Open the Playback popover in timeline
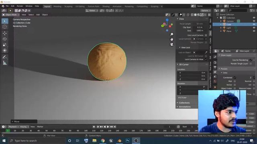Screen dimensions: 257x144 tap(13, 127)
